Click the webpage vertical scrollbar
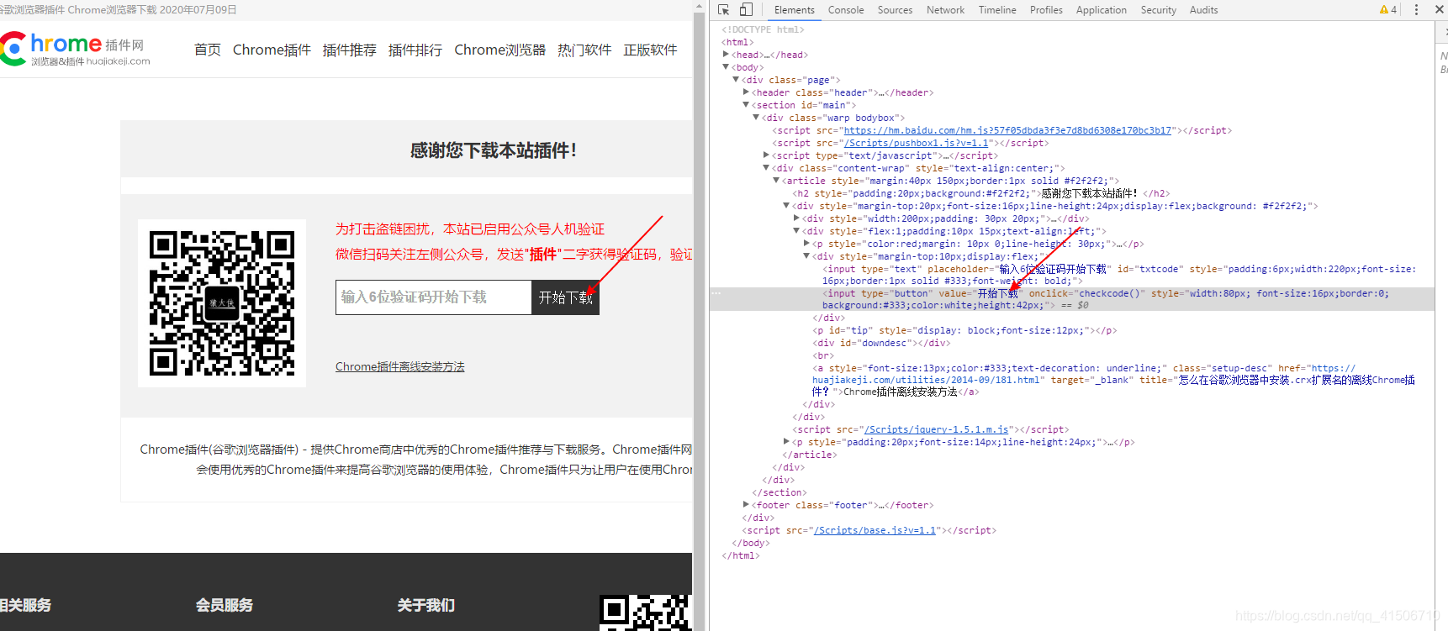This screenshot has width=1448, height=631. pos(699,315)
